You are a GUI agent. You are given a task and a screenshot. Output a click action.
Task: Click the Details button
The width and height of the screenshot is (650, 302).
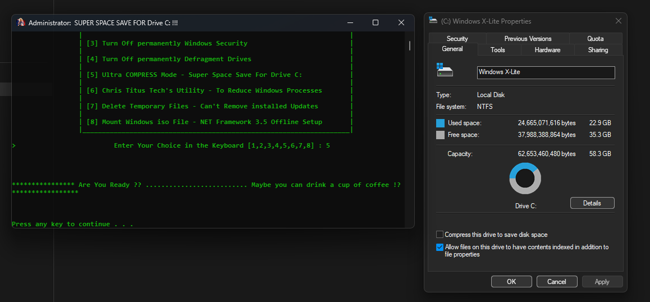click(x=592, y=203)
